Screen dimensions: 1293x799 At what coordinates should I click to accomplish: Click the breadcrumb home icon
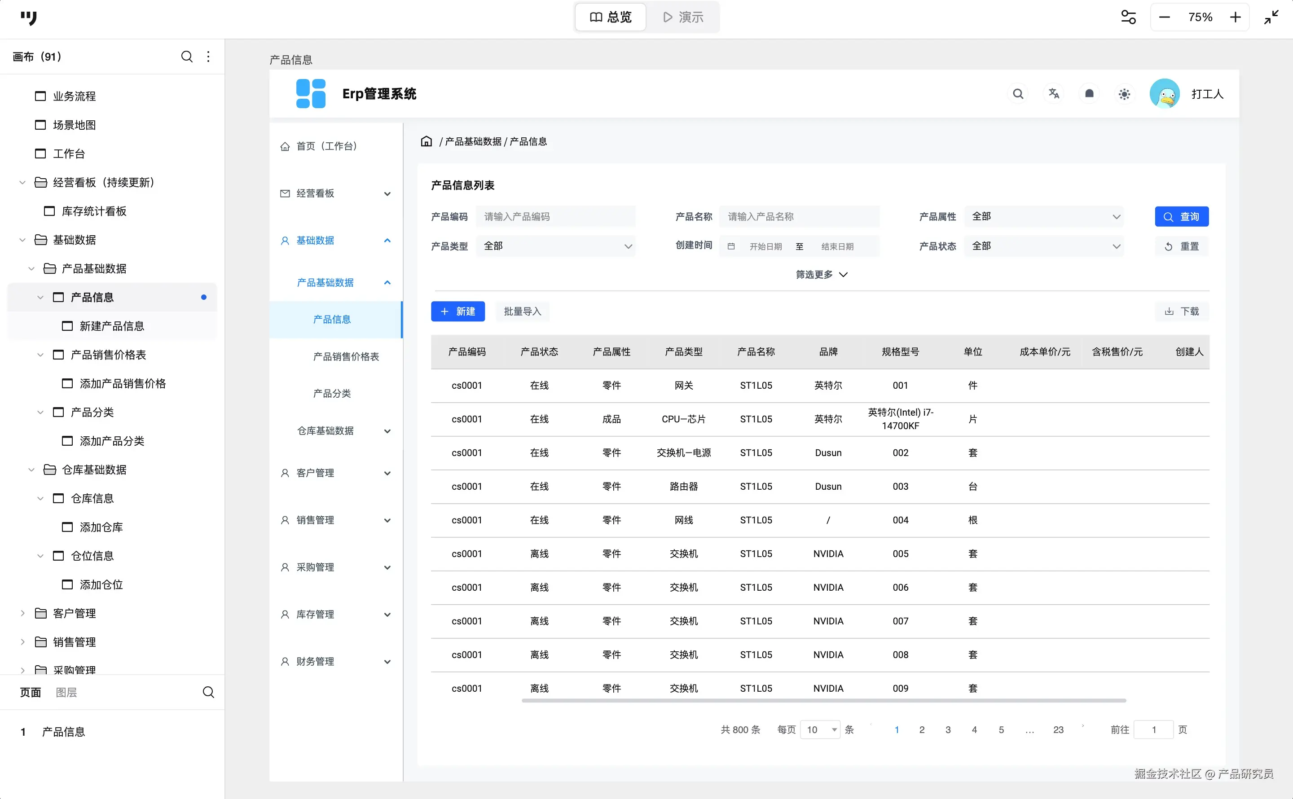tap(426, 141)
